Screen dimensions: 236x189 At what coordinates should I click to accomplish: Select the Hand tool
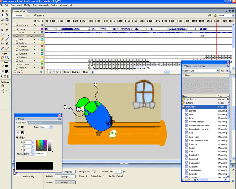(x=2, y=58)
